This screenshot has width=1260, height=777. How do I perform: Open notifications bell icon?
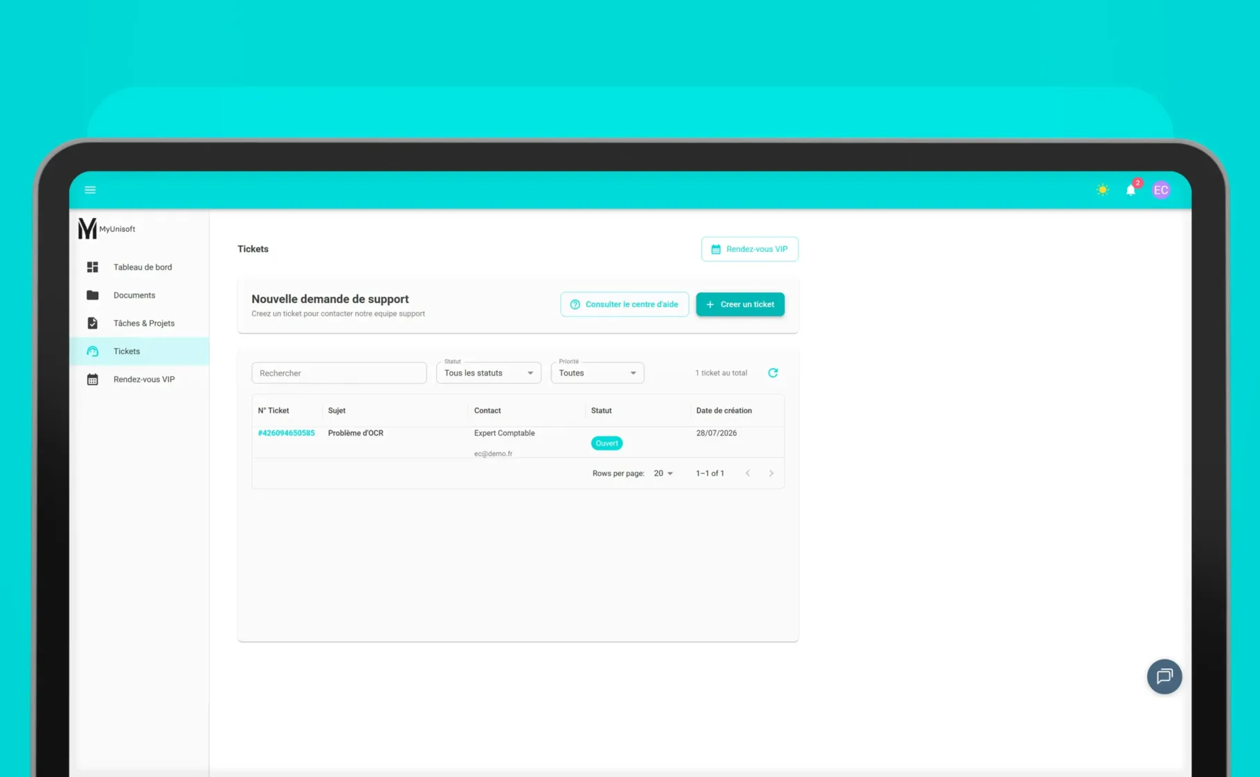tap(1131, 190)
